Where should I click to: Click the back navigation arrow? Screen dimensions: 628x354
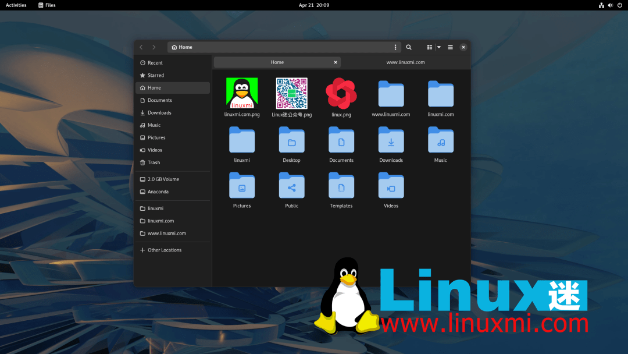click(141, 47)
